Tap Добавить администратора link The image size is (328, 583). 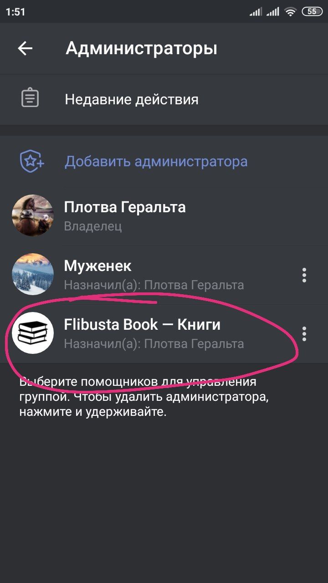click(x=156, y=161)
